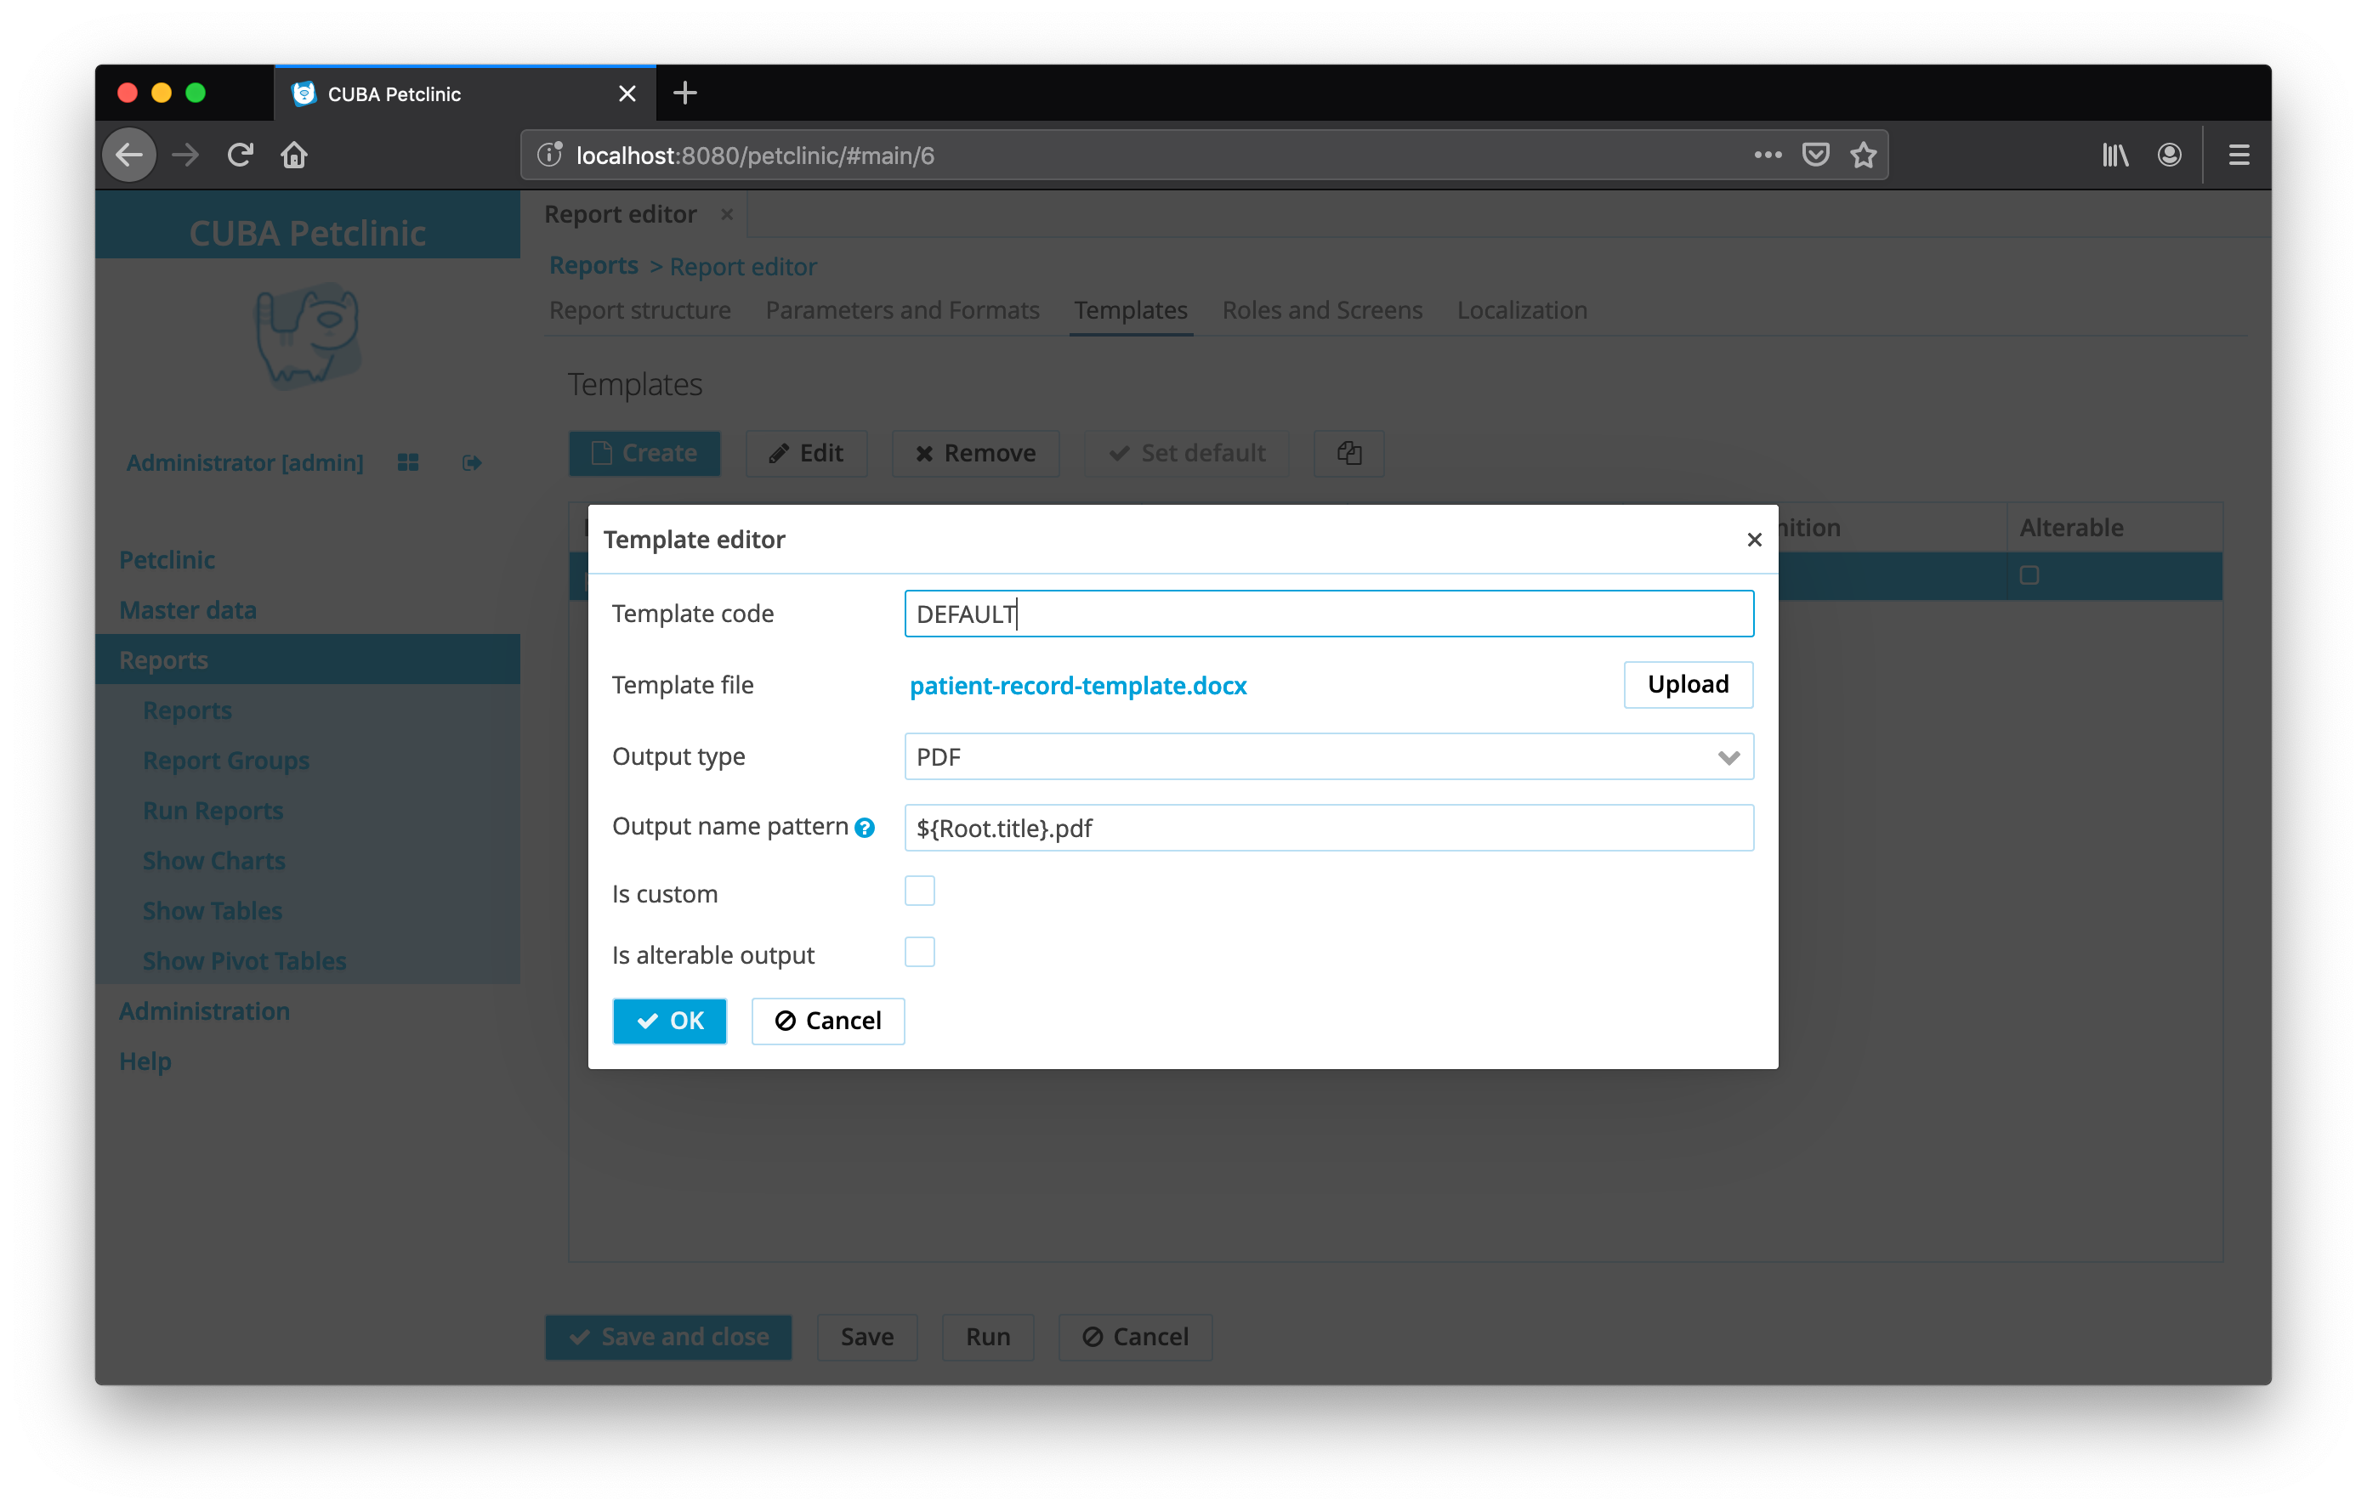Check the Is custom checkbox
Viewport: 2367px width, 1511px height.
coord(919,891)
